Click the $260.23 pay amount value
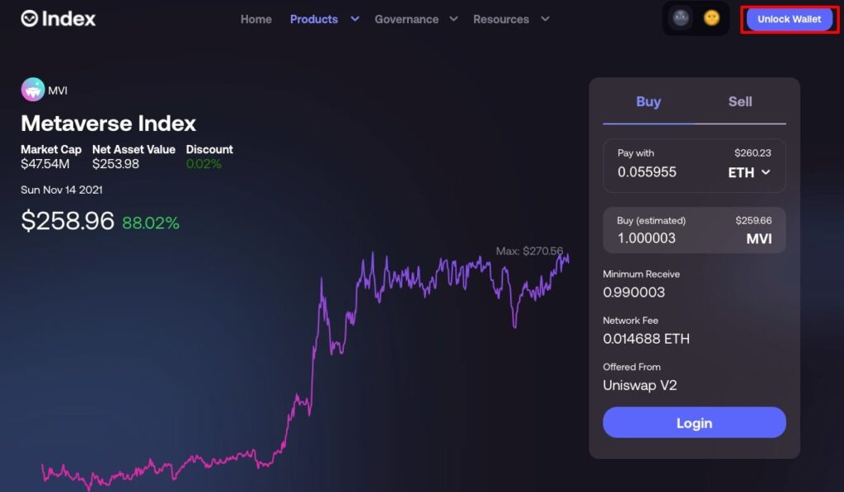The image size is (844, 492). tap(753, 153)
